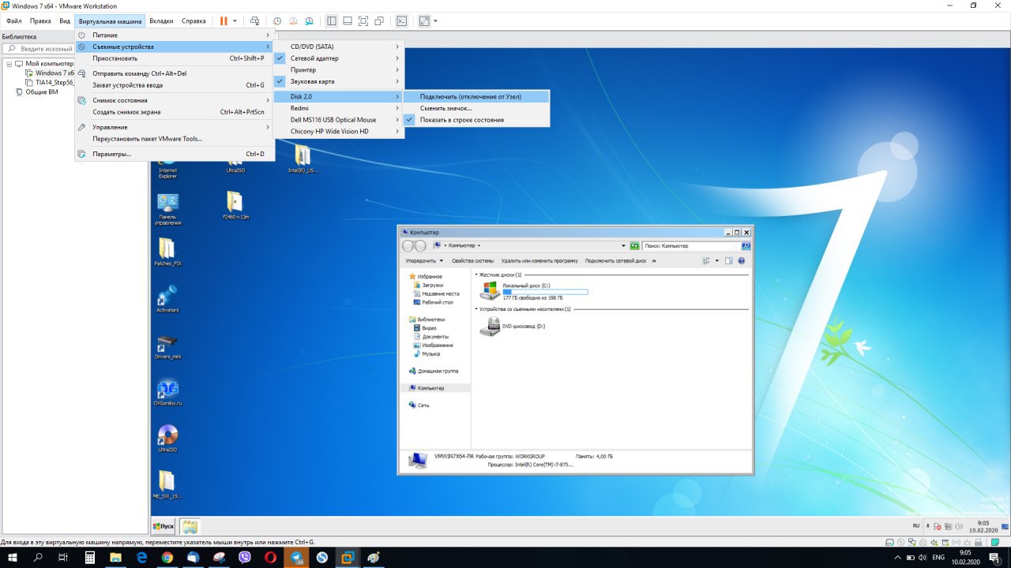Image resolution: width=1011 pixels, height=568 pixels.
Task: Select Локальный диск (C:) drive
Action: coord(535,291)
